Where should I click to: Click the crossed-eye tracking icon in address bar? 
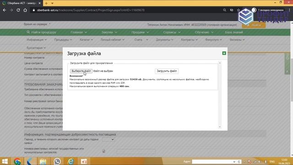(232, 10)
